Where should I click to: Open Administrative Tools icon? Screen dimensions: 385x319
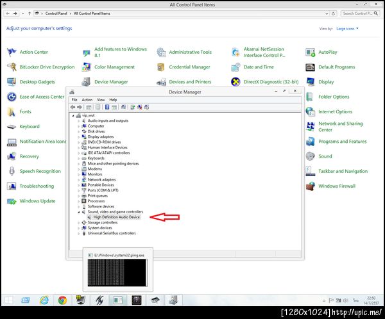161,52
